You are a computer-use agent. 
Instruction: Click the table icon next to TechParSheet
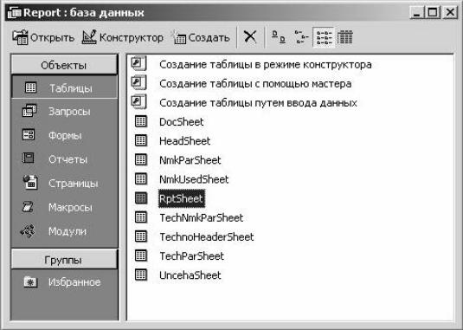[141, 256]
